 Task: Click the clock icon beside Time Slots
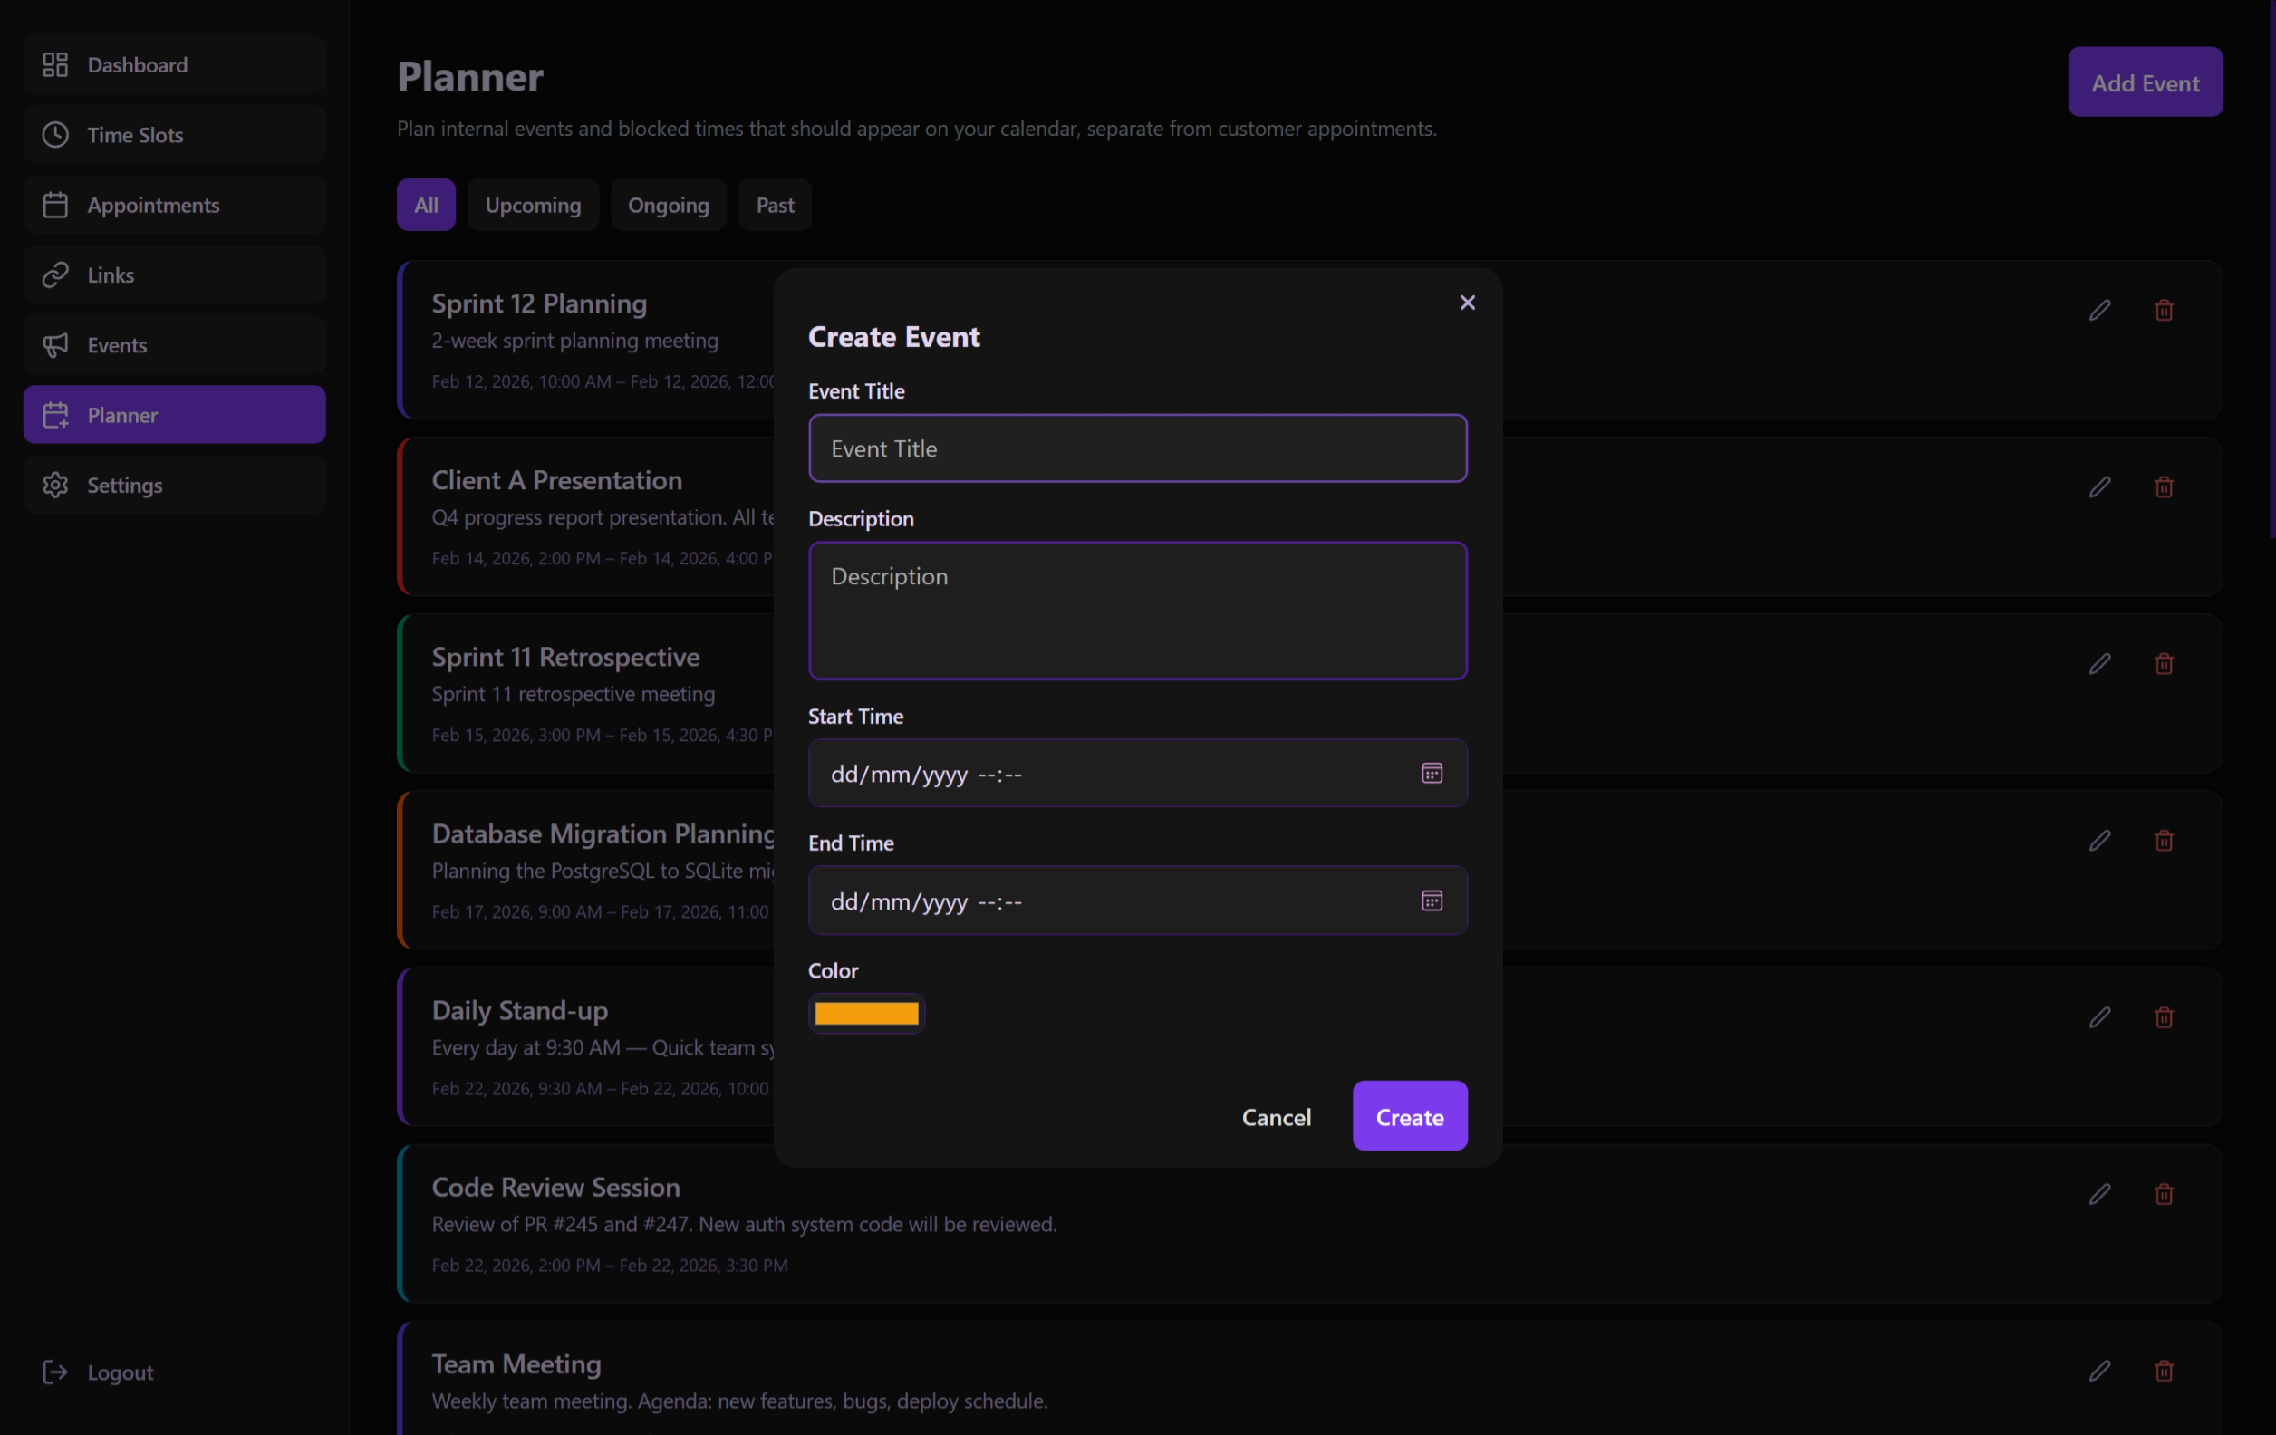coord(56,134)
